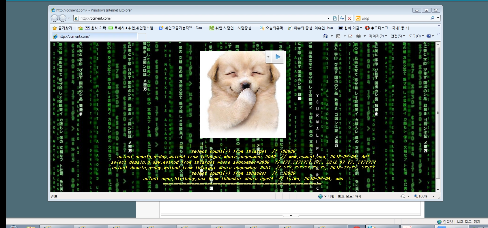Stop loading with the red X icon
The image size is (488, 228).
[x=349, y=18]
